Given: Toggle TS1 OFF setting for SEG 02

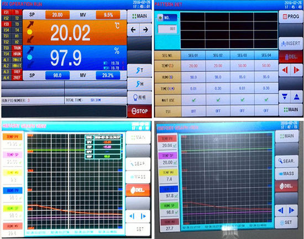Looking at the screenshot, I should click(x=218, y=111).
